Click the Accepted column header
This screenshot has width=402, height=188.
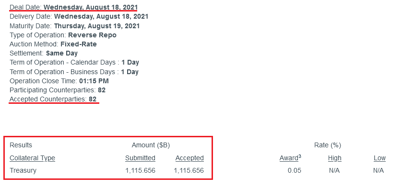189,158
